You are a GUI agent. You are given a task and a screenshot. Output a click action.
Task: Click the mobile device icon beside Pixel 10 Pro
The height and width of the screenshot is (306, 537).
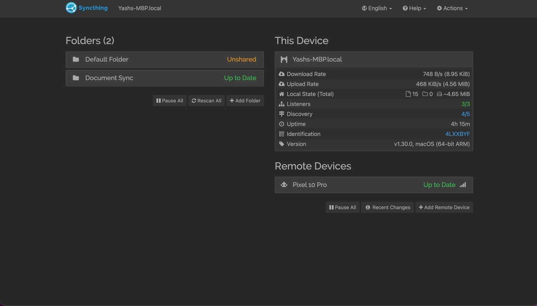click(x=283, y=185)
